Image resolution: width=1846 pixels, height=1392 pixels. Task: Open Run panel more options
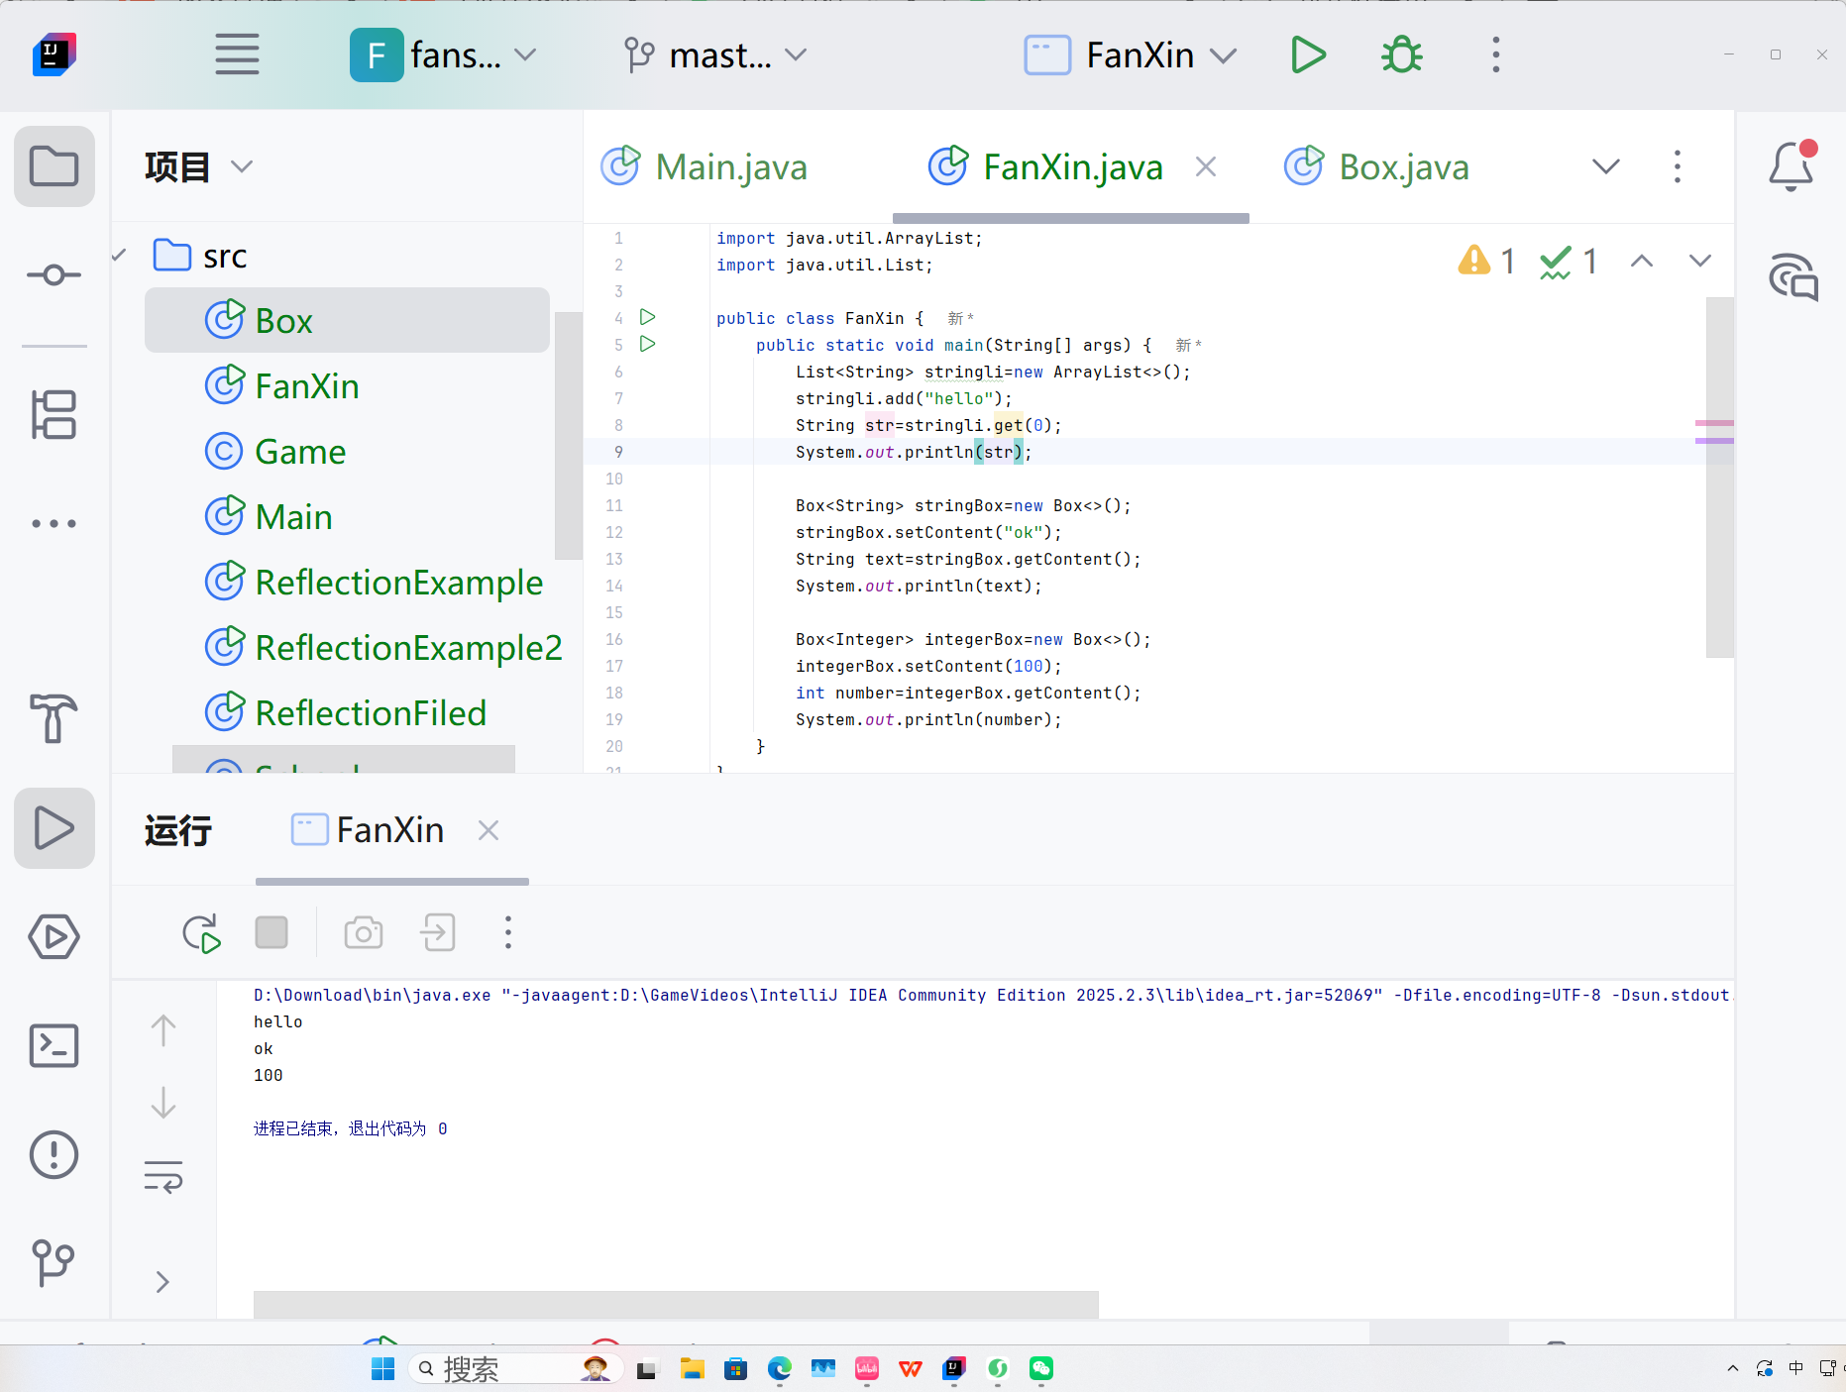[508, 932]
